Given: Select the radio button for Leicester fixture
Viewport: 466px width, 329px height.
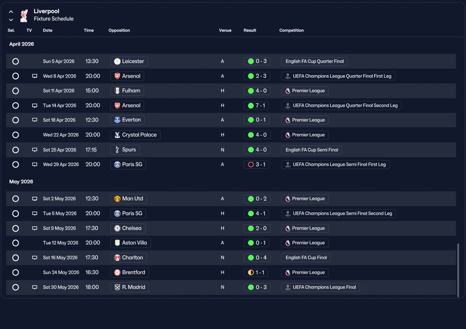Looking at the screenshot, I should 16,61.
